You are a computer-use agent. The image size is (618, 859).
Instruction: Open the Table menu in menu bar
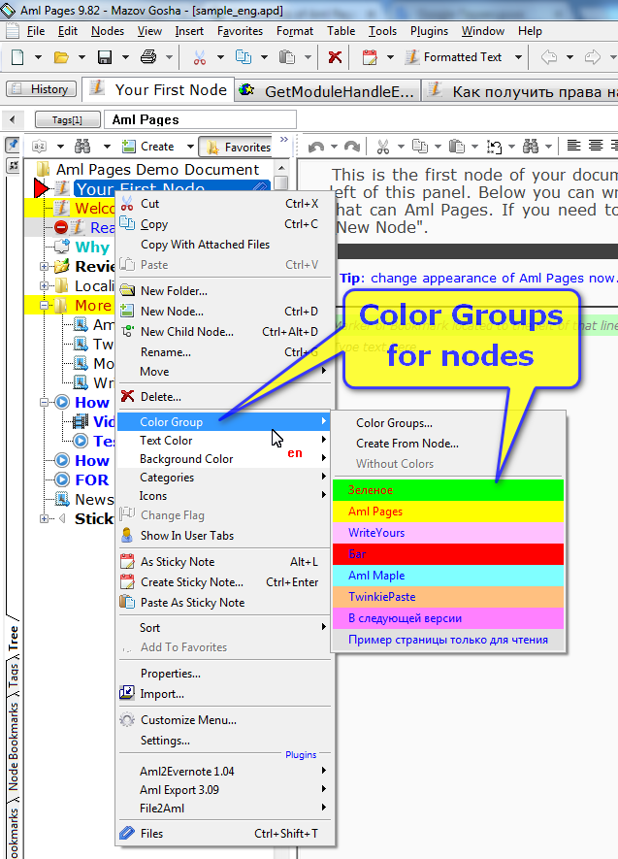click(x=342, y=31)
